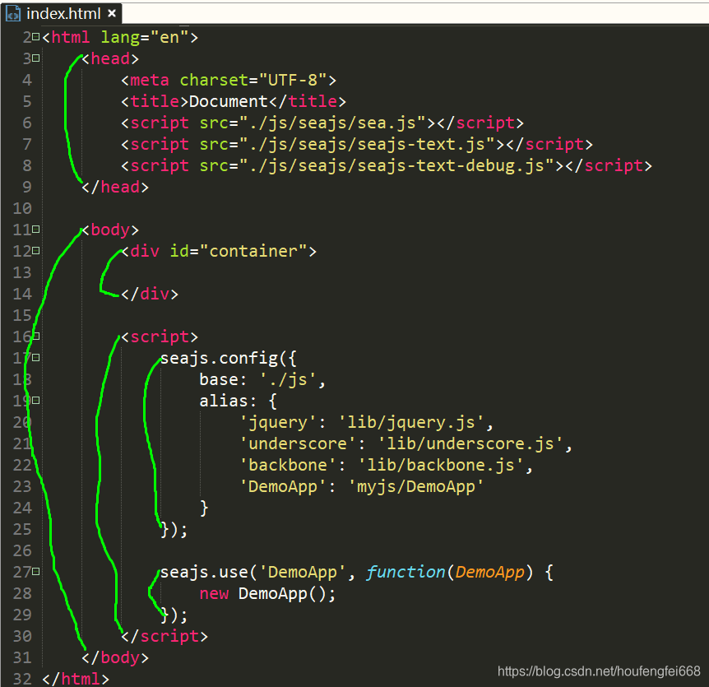Image resolution: width=709 pixels, height=687 pixels.
Task: Collapse the seajs.config fold on line 17
Action: 36,358
